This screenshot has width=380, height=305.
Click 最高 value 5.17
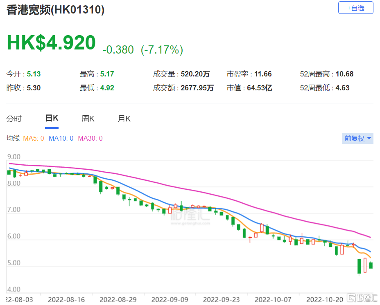click(x=107, y=74)
